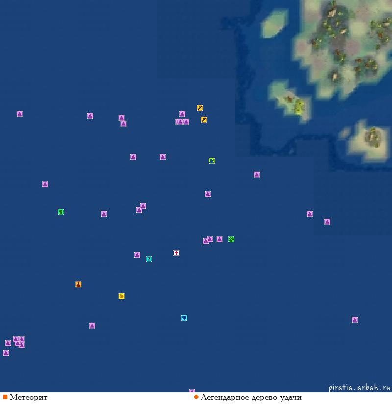Click the Метеорит legend label
The image size is (392, 407).
[x=28, y=397]
